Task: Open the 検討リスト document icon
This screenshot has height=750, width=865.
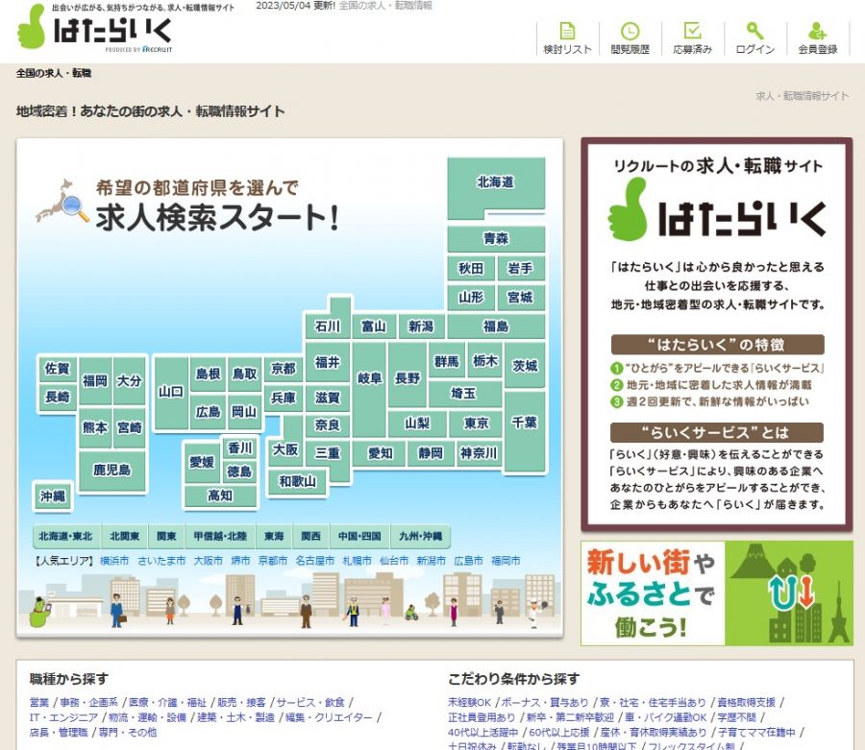Action: (x=567, y=31)
